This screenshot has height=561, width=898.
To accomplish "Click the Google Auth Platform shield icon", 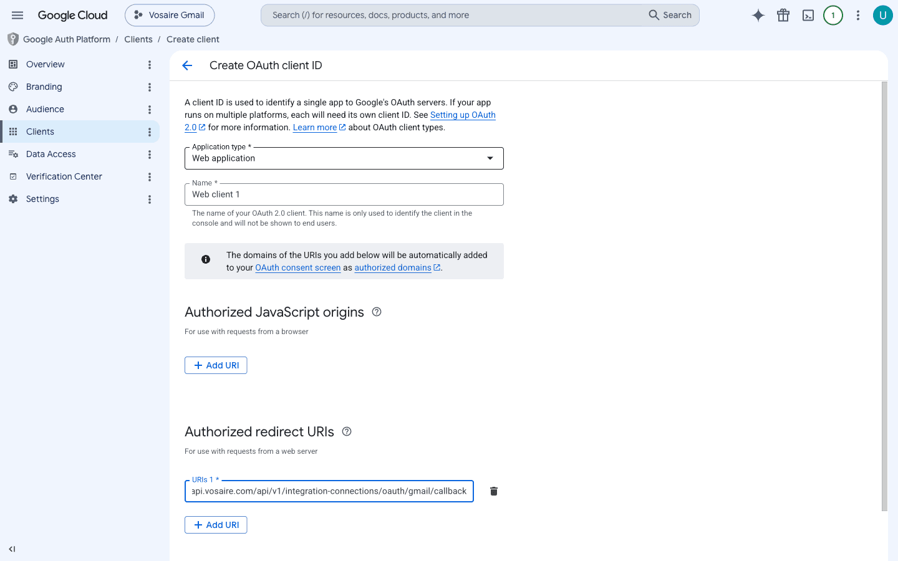I will click(12, 39).
